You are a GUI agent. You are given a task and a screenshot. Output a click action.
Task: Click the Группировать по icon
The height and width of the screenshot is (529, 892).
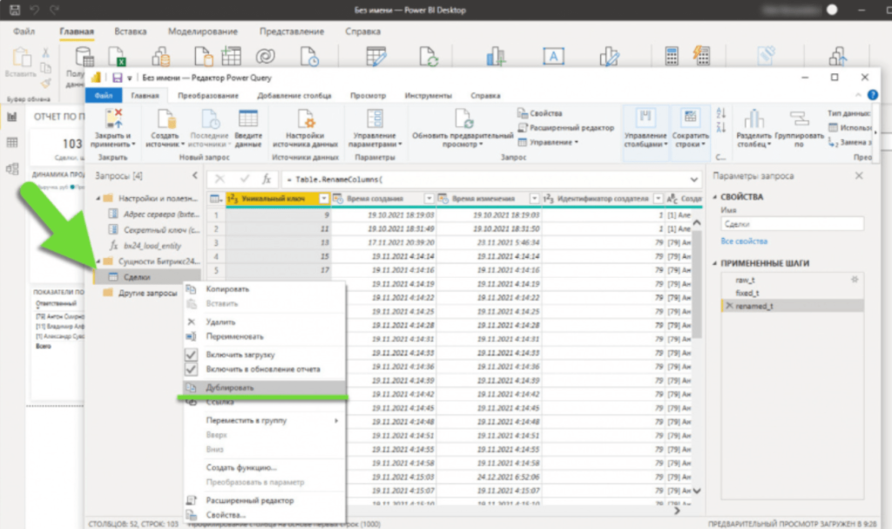[797, 120]
